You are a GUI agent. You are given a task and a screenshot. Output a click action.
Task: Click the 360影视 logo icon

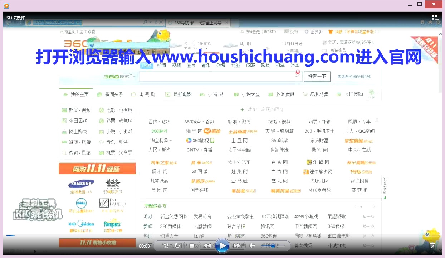click(x=189, y=141)
